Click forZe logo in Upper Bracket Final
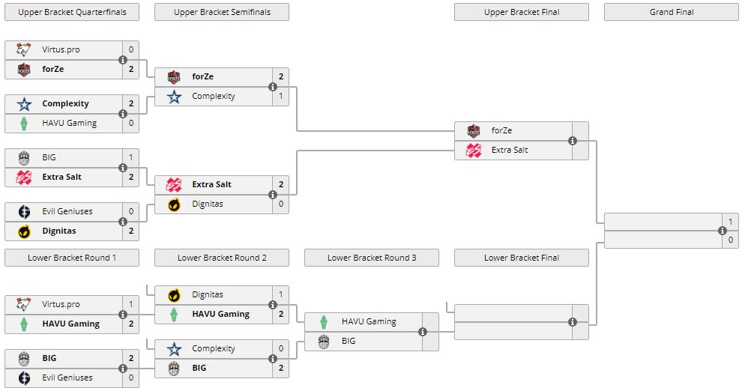 click(473, 131)
